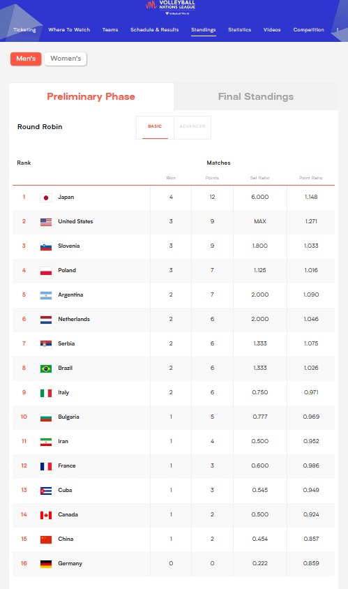Click the United States flag icon
Image resolution: width=348 pixels, height=589 pixels.
(x=46, y=222)
